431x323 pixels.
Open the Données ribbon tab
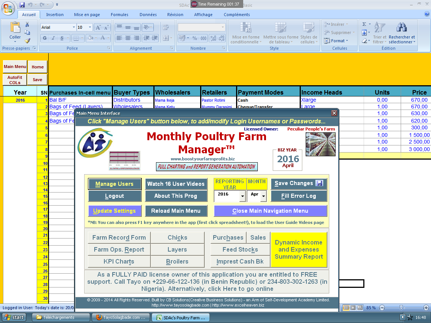(148, 15)
